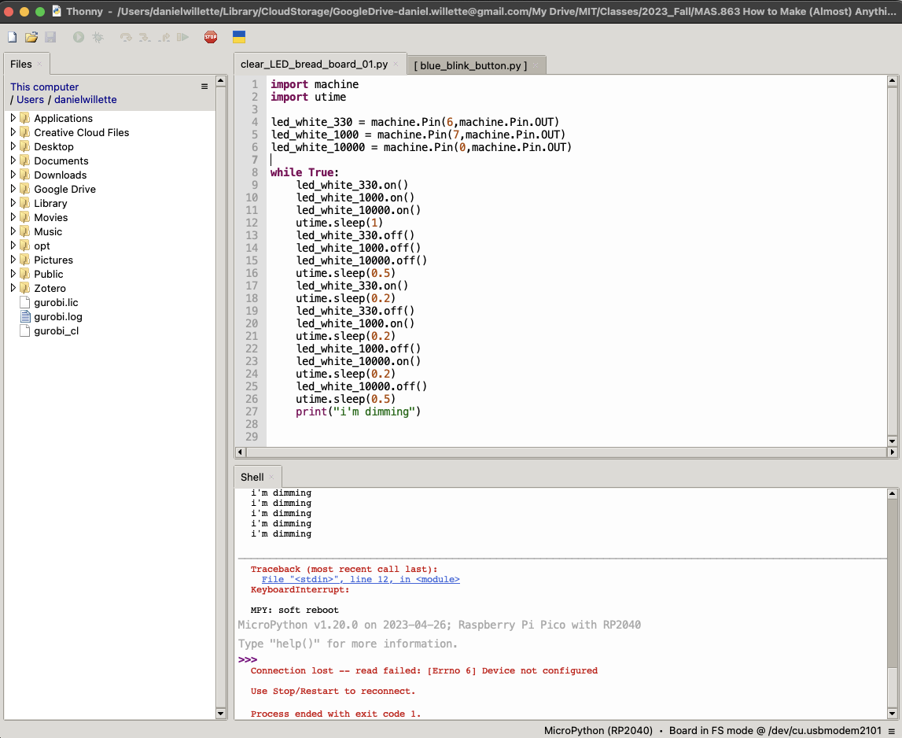The width and height of the screenshot is (902, 738).
Task: Click the New file icon
Action: (12, 37)
